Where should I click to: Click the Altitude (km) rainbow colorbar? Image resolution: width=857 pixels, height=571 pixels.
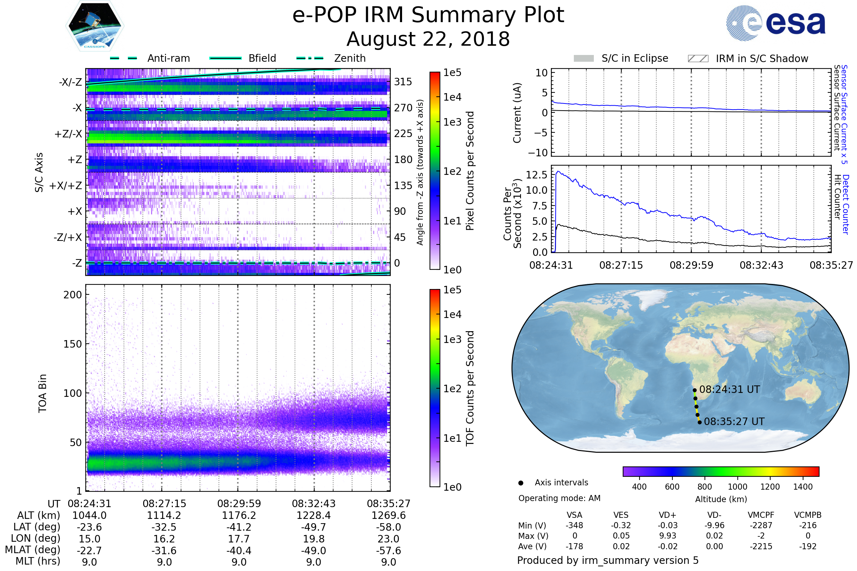721,471
